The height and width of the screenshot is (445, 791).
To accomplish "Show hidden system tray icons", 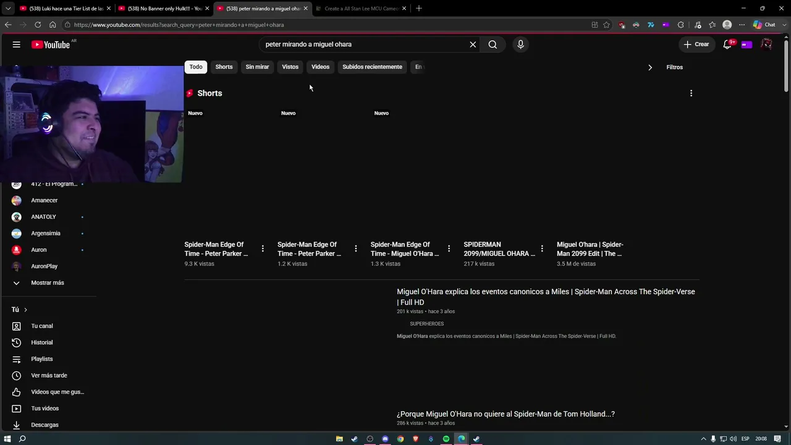I will coord(703,439).
